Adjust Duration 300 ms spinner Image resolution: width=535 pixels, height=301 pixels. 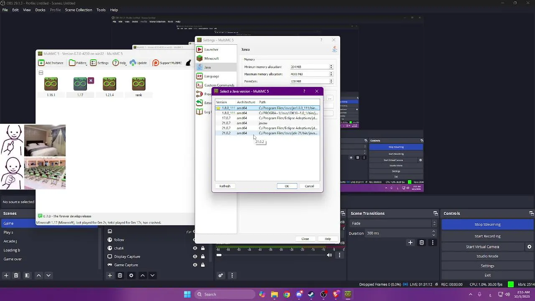433,233
